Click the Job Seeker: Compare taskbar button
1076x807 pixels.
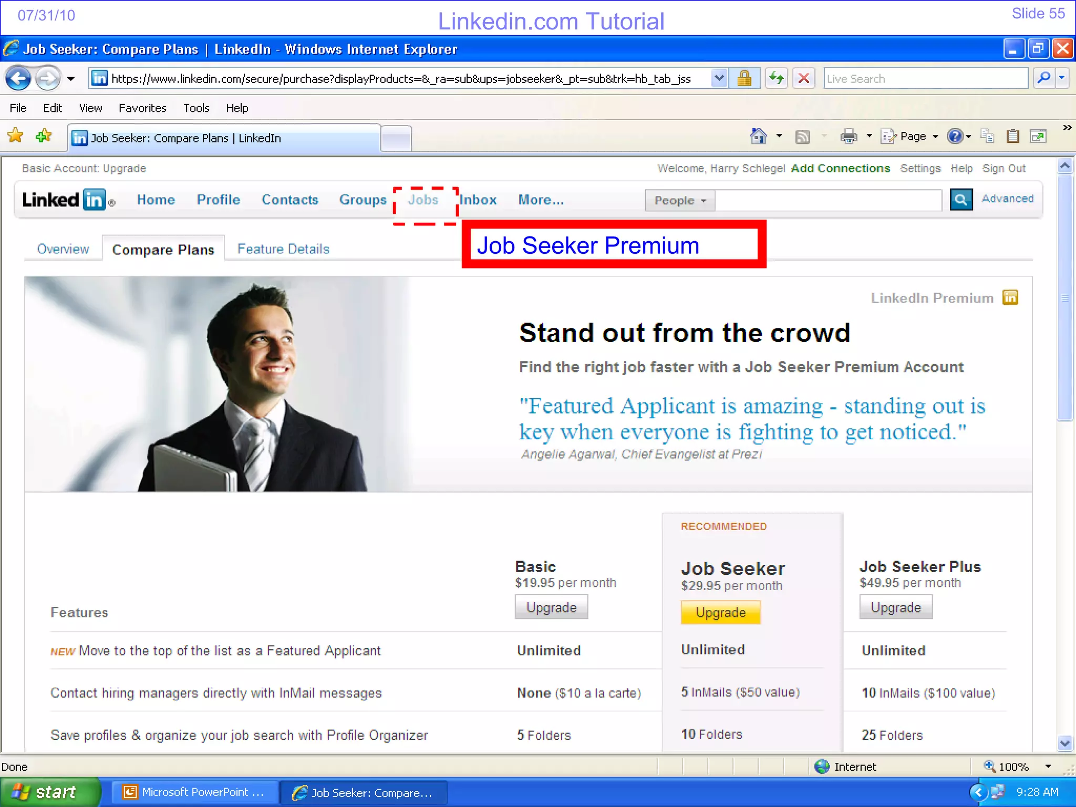[364, 792]
